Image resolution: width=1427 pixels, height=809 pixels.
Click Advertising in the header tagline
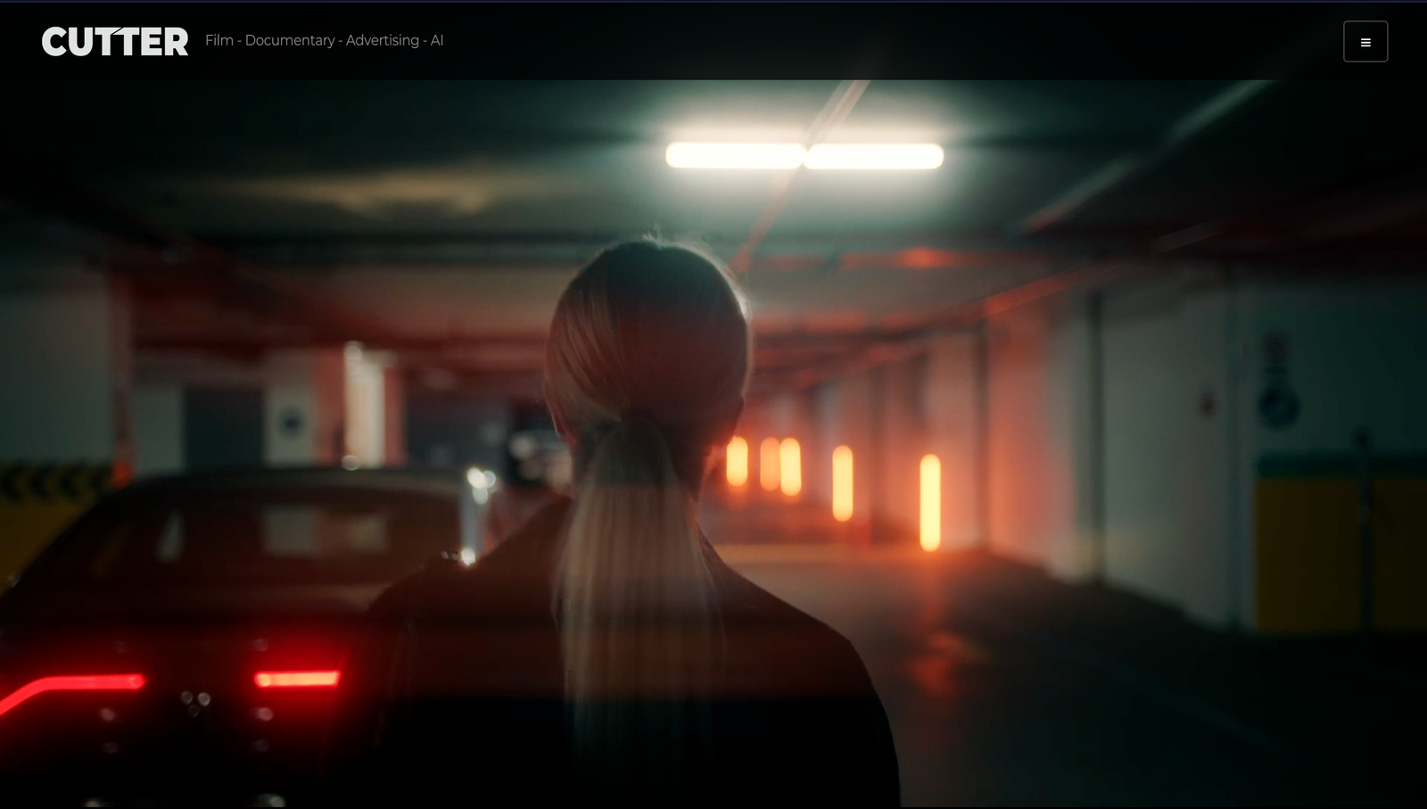[x=382, y=40]
